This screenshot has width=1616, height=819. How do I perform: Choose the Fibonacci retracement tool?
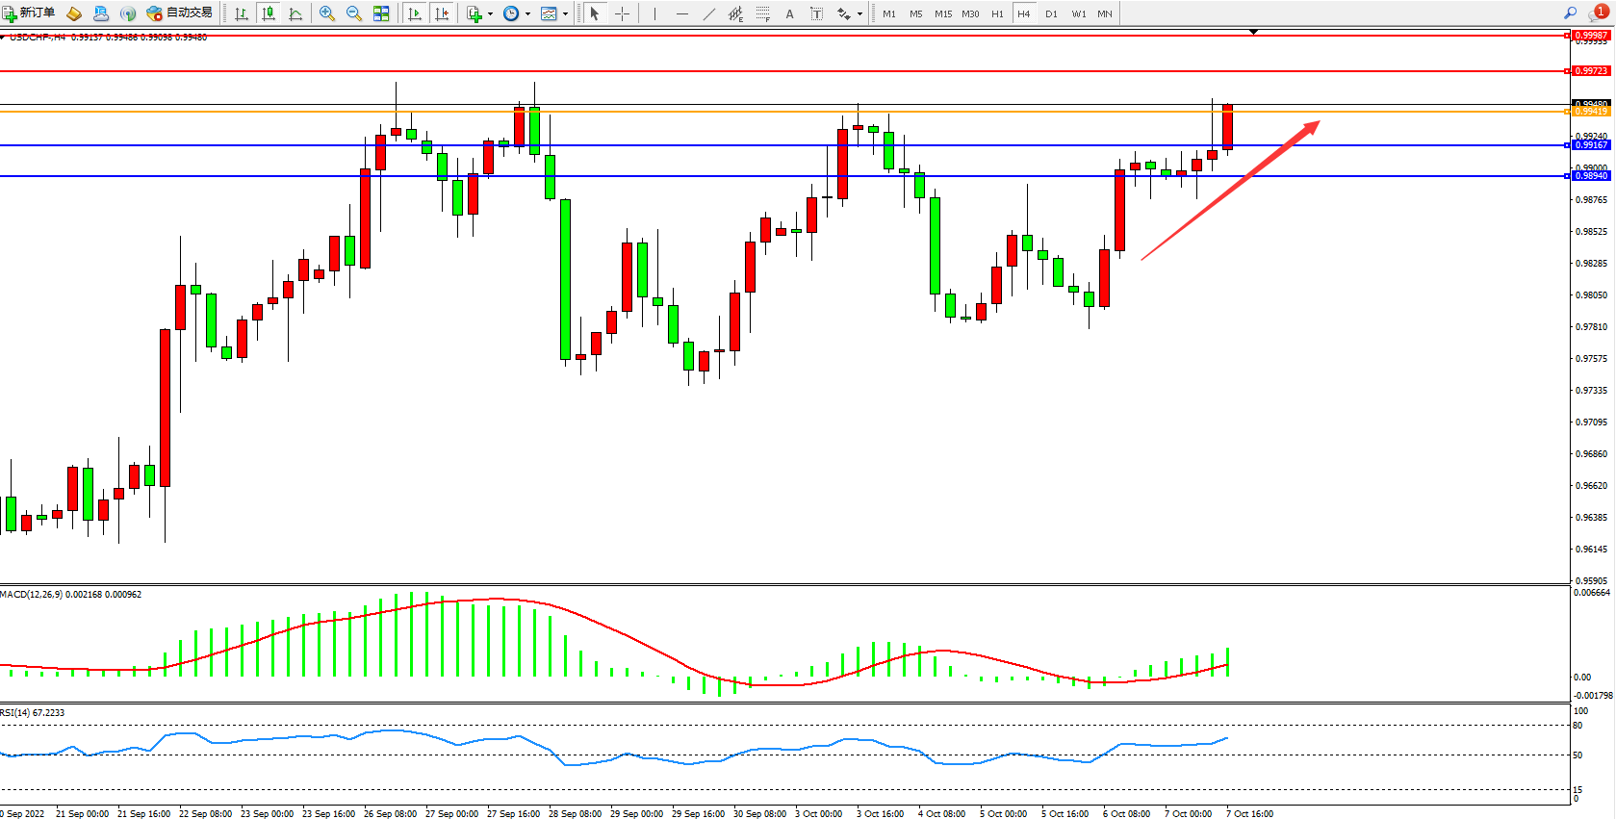(x=762, y=13)
